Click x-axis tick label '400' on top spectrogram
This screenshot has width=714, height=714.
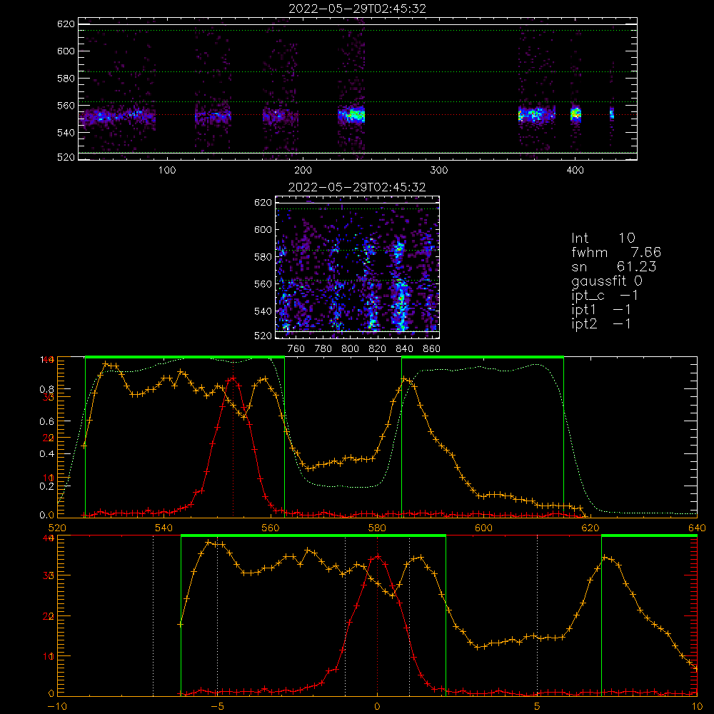coord(575,171)
